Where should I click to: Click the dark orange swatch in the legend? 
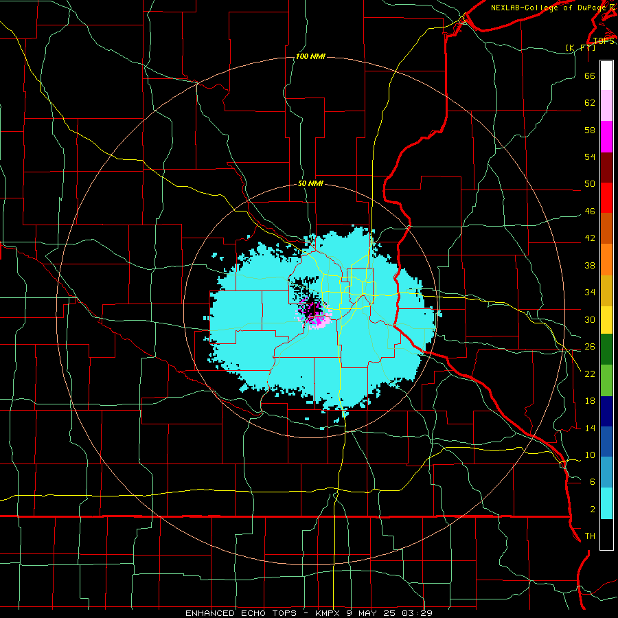pos(606,228)
